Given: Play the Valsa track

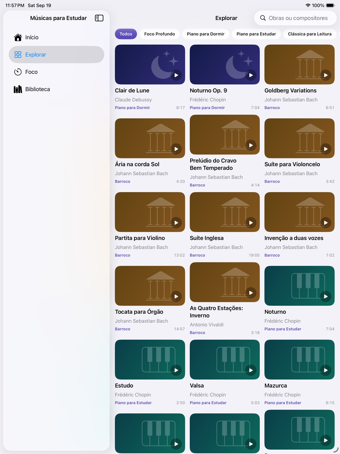Looking at the screenshot, I should pos(251,370).
